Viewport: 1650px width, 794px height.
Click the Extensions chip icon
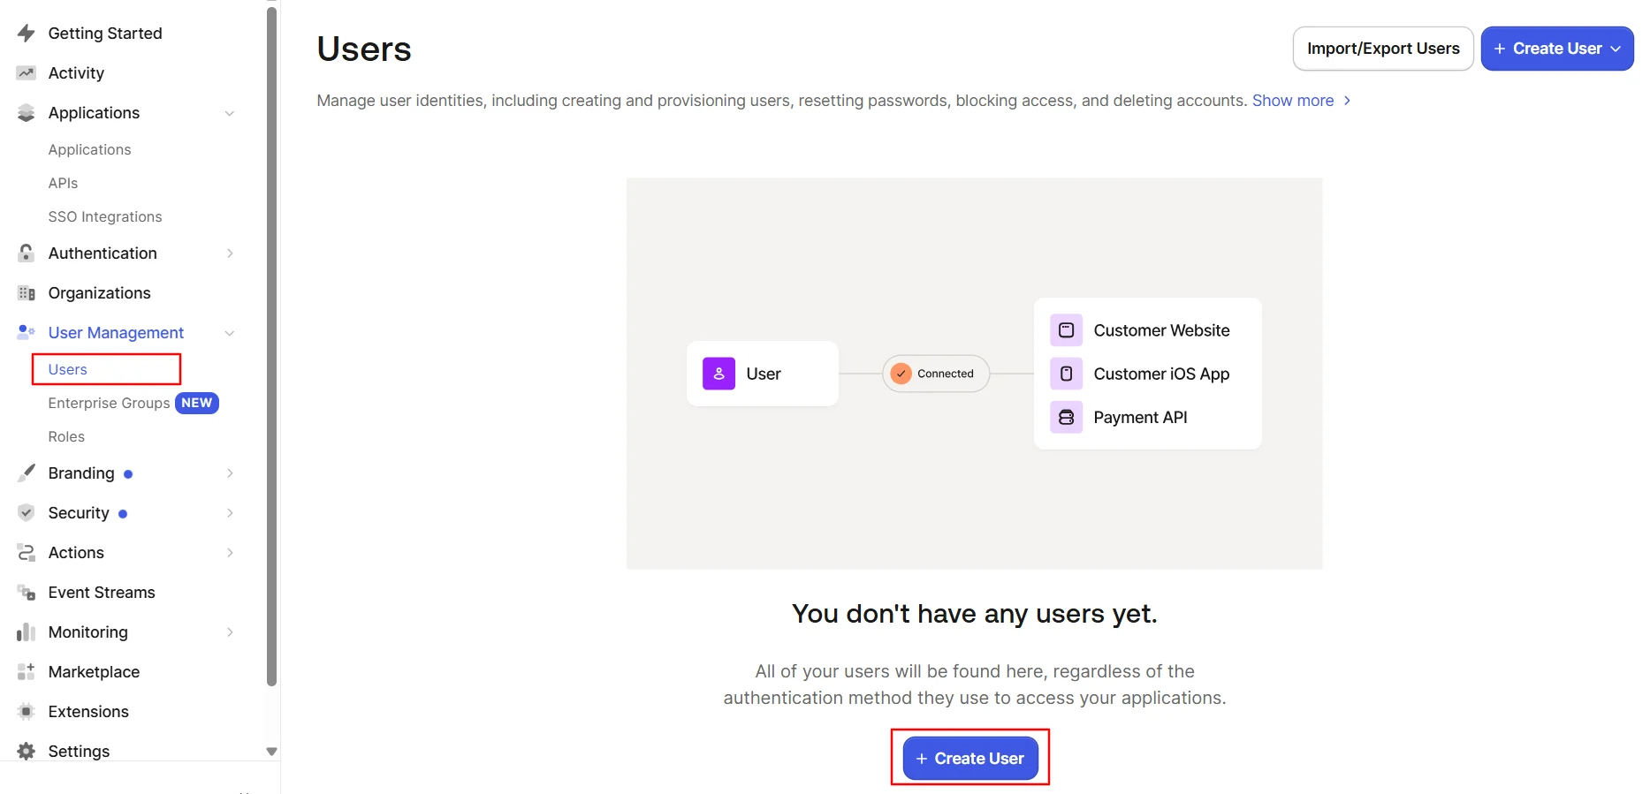pos(27,712)
